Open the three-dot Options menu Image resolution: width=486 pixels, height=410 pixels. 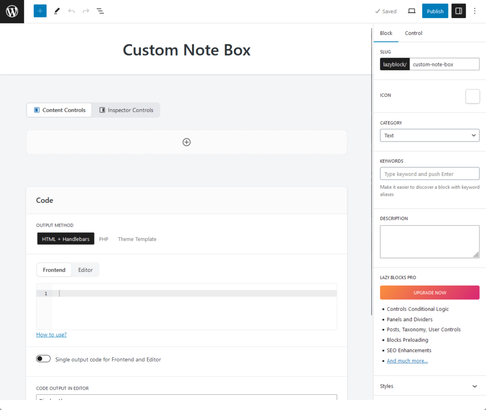(475, 11)
